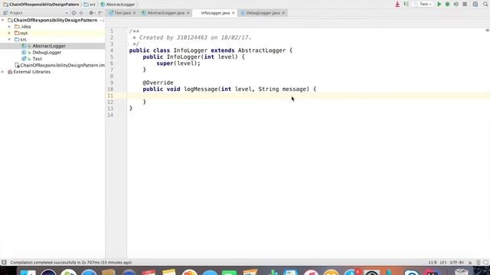Collapse the src folder arrow
The image size is (490, 275).
point(9,40)
